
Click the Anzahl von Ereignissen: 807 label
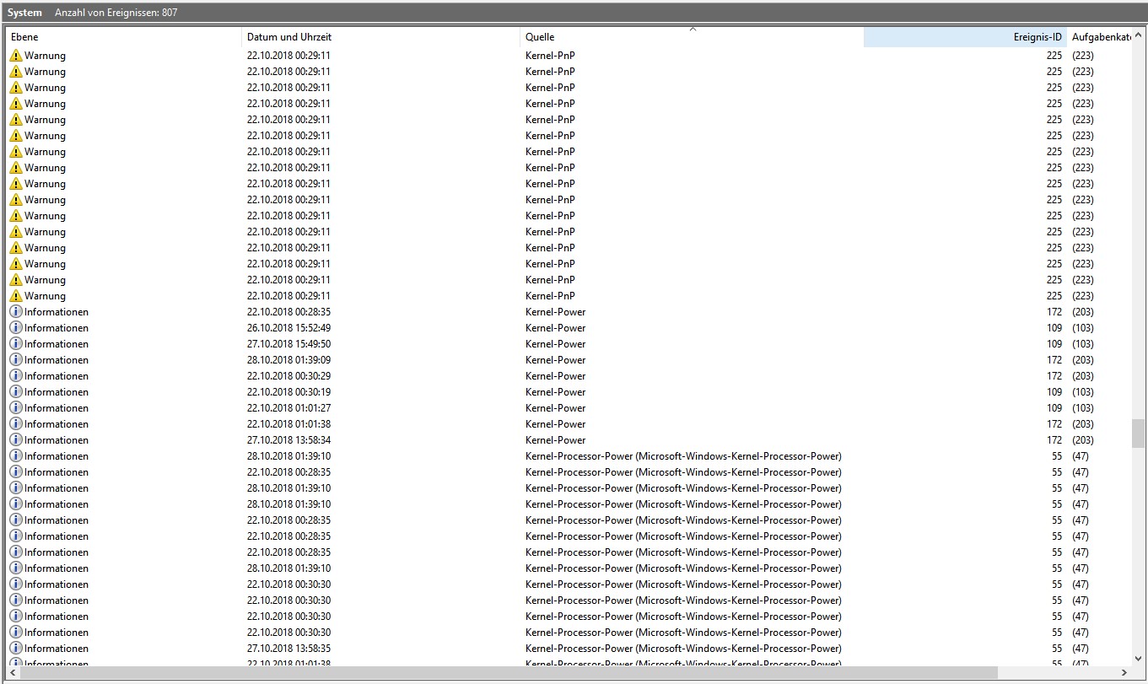(x=116, y=13)
